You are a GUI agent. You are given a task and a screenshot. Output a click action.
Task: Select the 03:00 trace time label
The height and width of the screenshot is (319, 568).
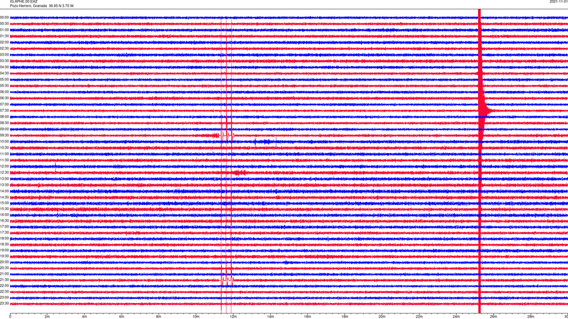5,54
